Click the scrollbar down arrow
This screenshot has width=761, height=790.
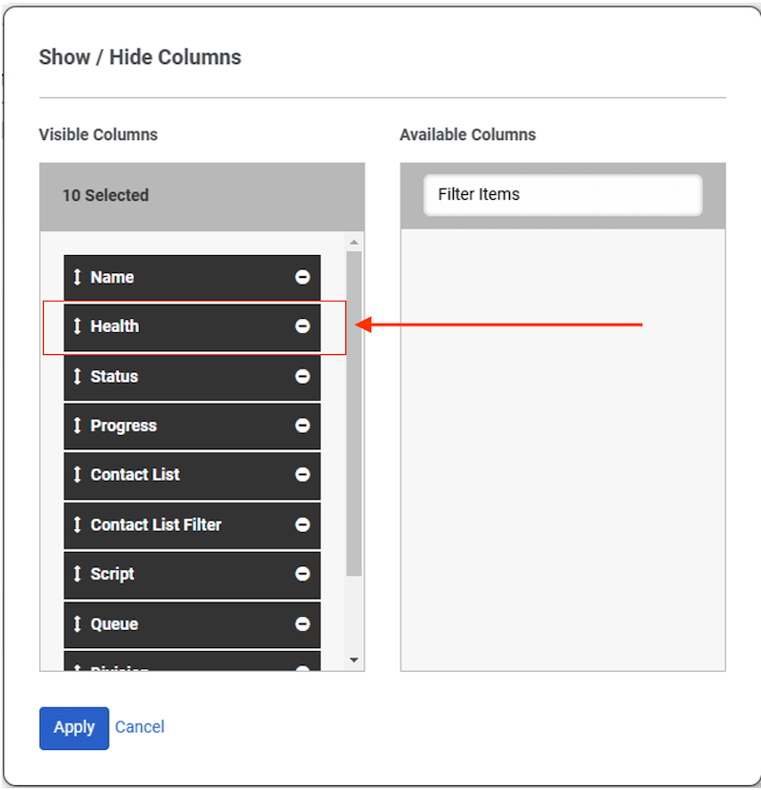click(354, 658)
